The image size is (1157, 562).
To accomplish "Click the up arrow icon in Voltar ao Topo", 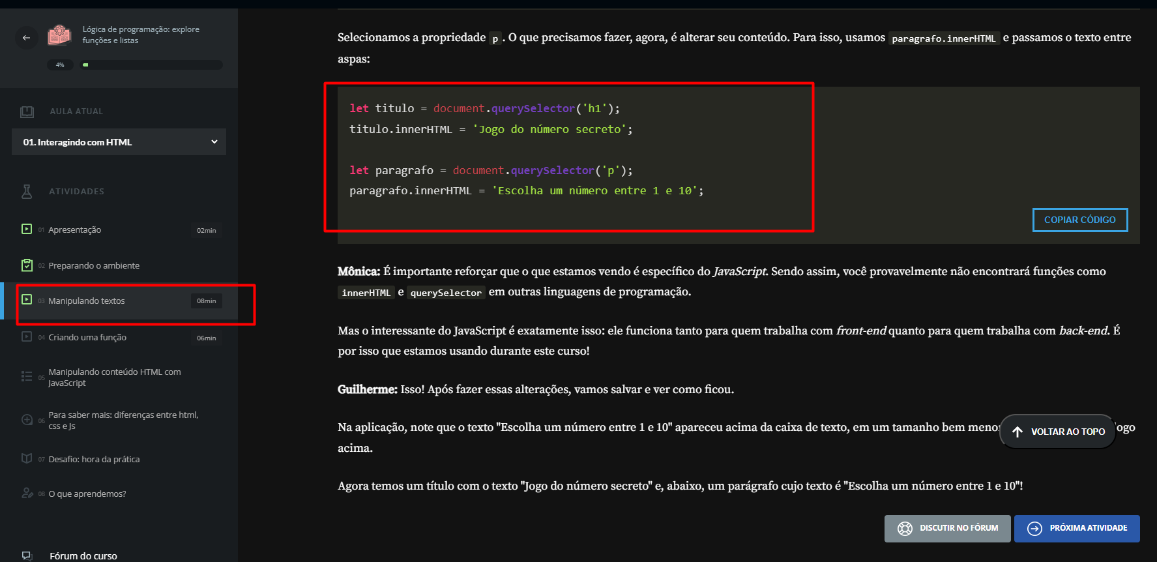I will [x=1018, y=432].
